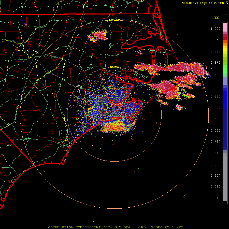
Task: Click the 0.733 scale value
Action: pyautogui.click(x=216, y=85)
